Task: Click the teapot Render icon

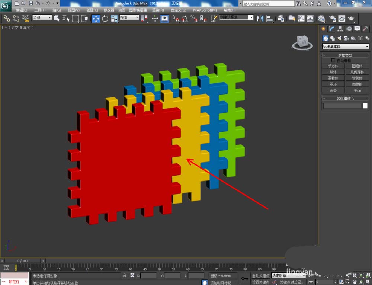Action: point(351,18)
